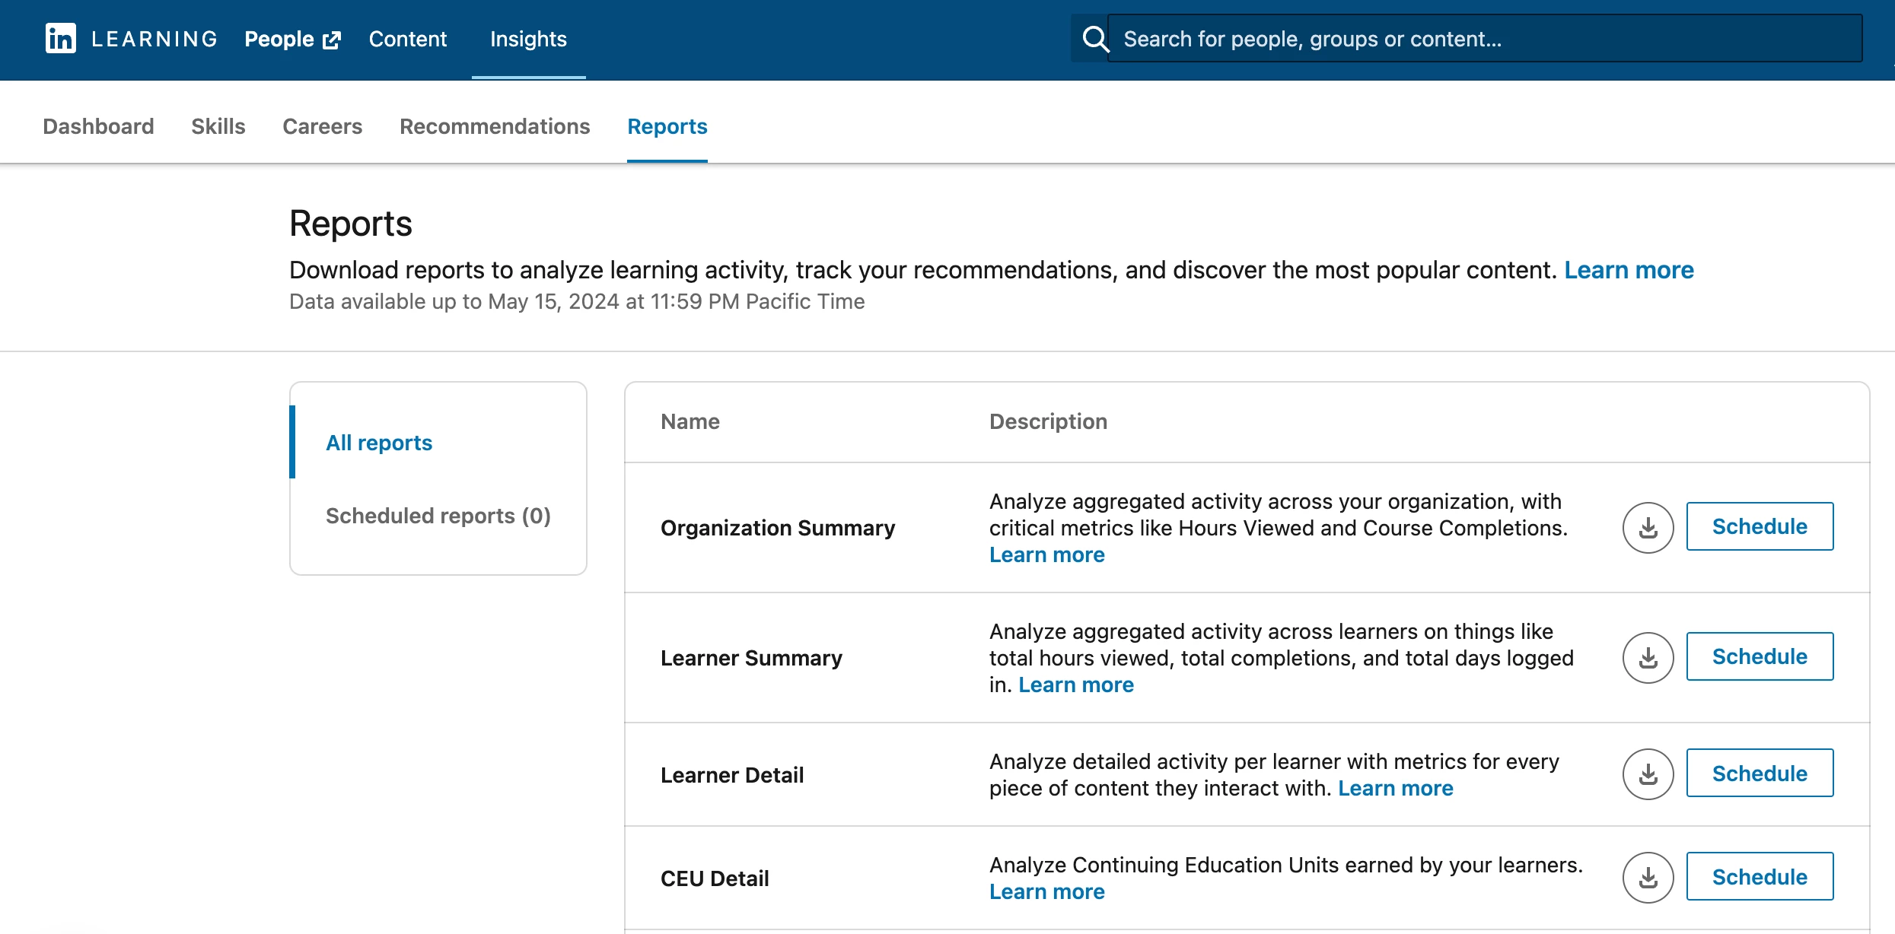Open the Recommendations tab
The image size is (1895, 934).
click(494, 126)
